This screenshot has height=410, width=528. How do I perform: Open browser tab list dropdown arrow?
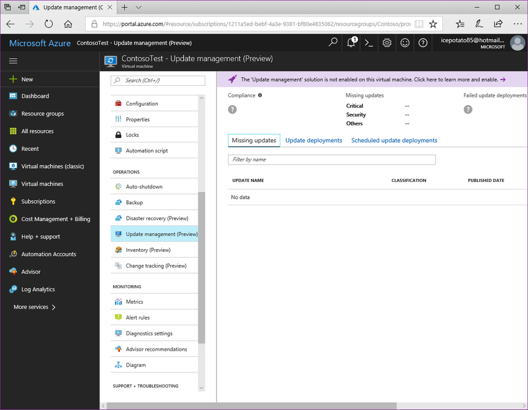139,7
